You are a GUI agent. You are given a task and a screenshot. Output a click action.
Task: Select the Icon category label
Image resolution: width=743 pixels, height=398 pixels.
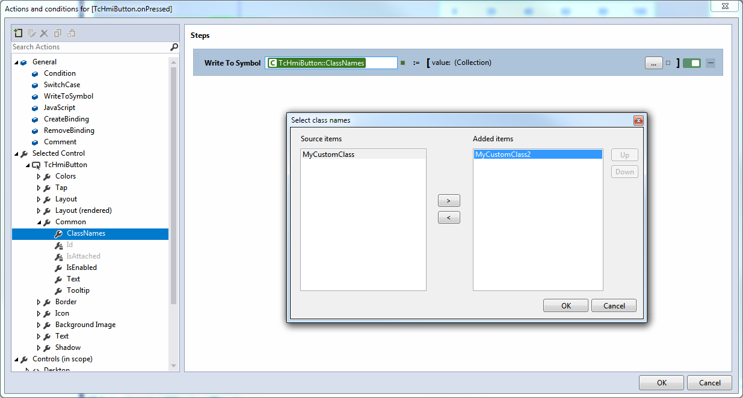pyautogui.click(x=62, y=313)
